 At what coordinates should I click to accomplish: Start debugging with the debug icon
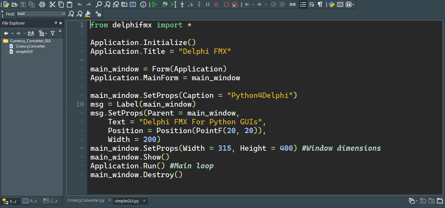click(165, 4)
